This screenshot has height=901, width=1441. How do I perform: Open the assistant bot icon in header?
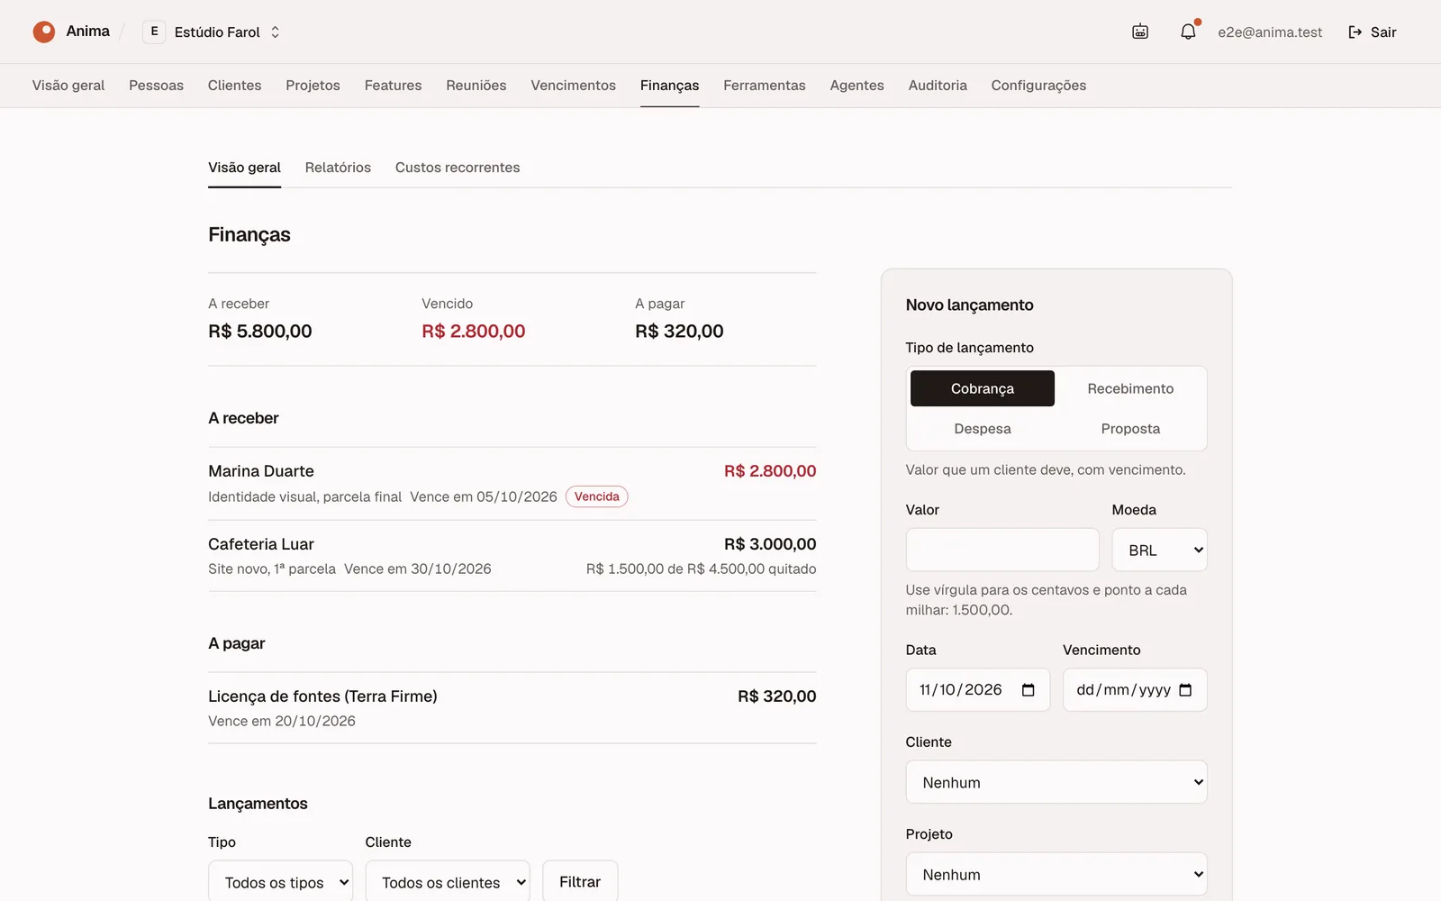click(1140, 32)
